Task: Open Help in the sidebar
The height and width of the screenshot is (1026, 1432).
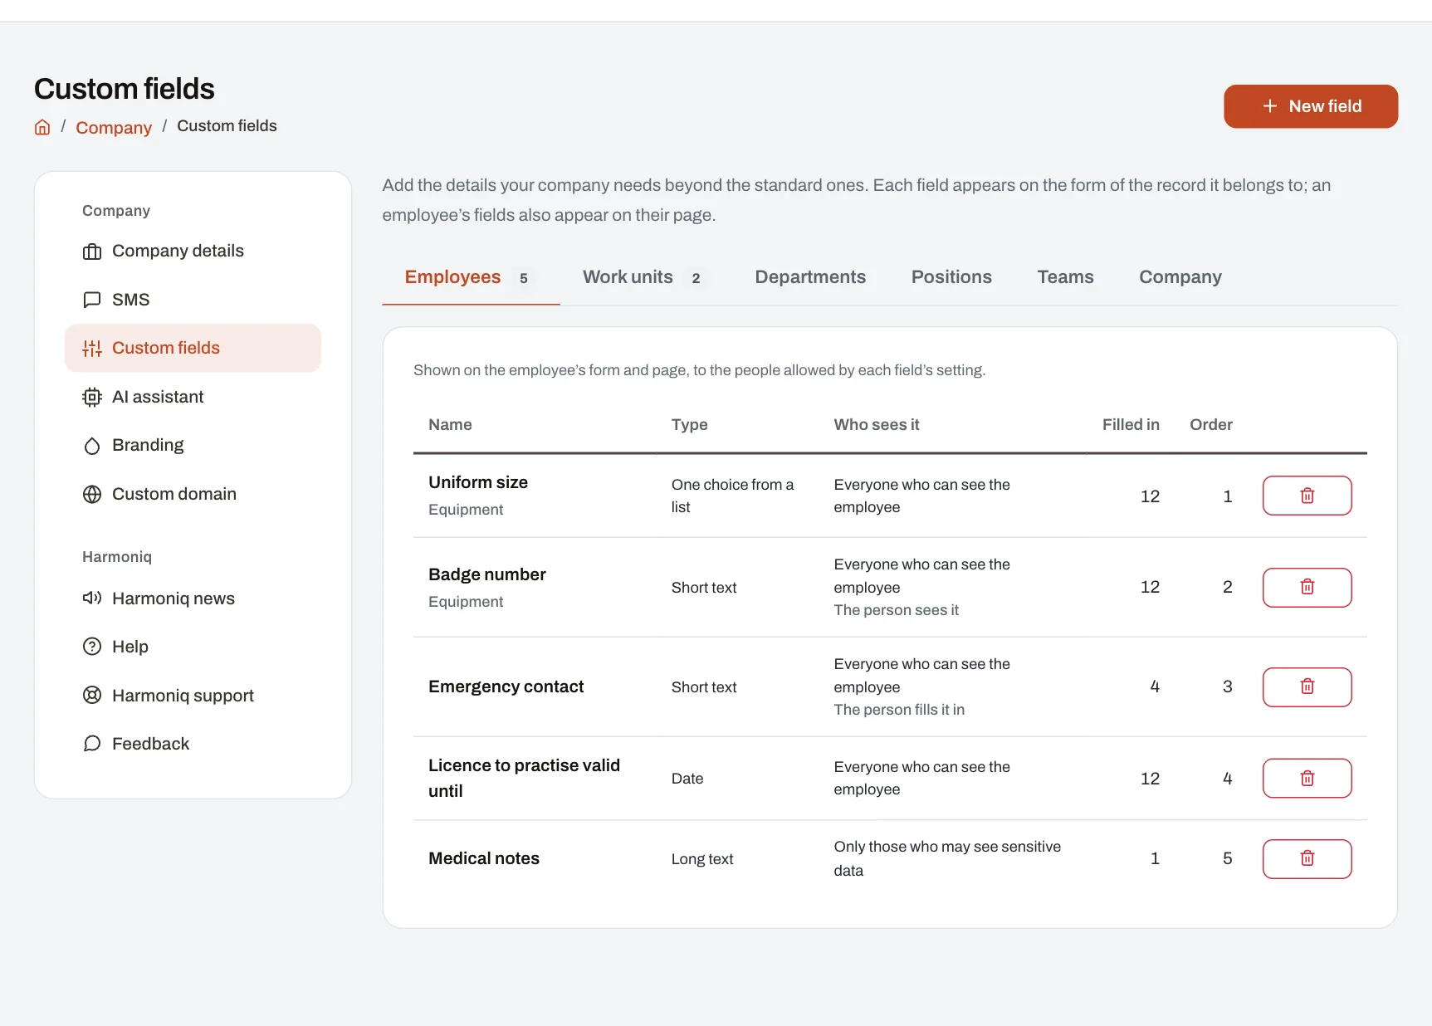Action: click(193, 647)
